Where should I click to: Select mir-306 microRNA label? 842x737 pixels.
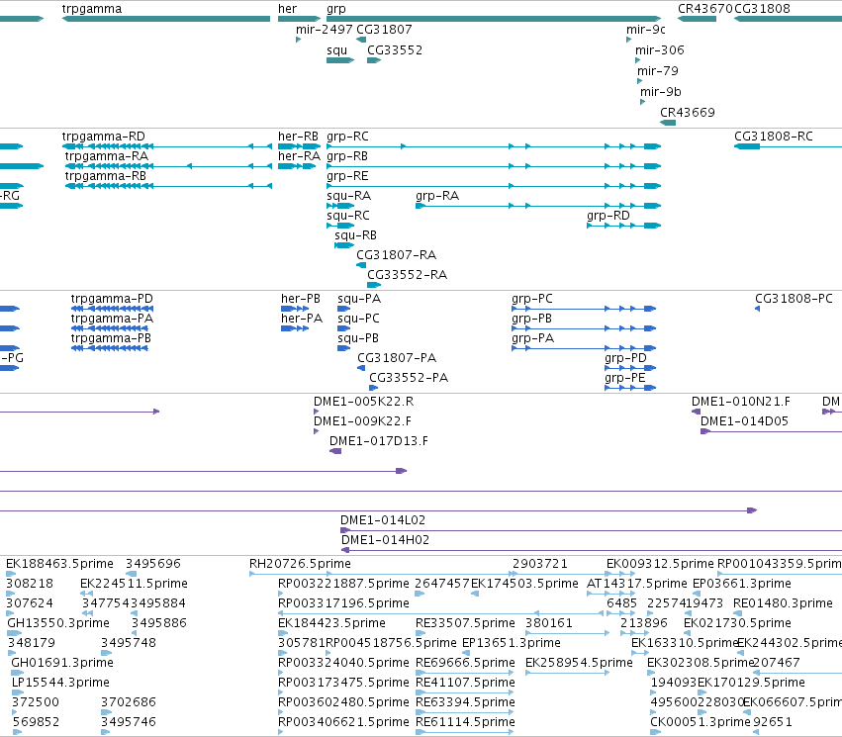[x=659, y=50]
